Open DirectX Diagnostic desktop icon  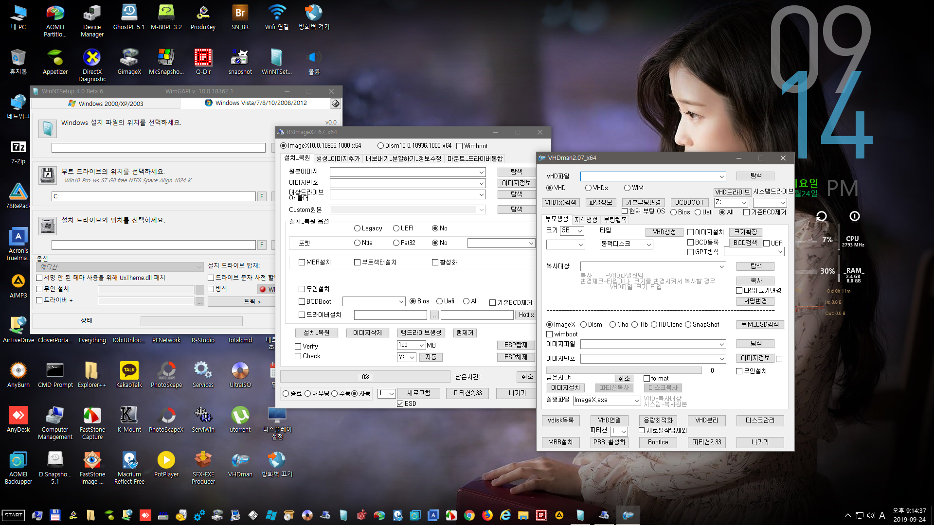pos(92,66)
